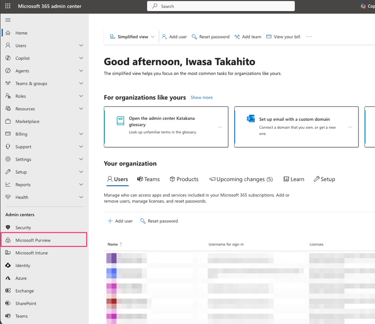Click the Teams & groups icon

[8, 83]
